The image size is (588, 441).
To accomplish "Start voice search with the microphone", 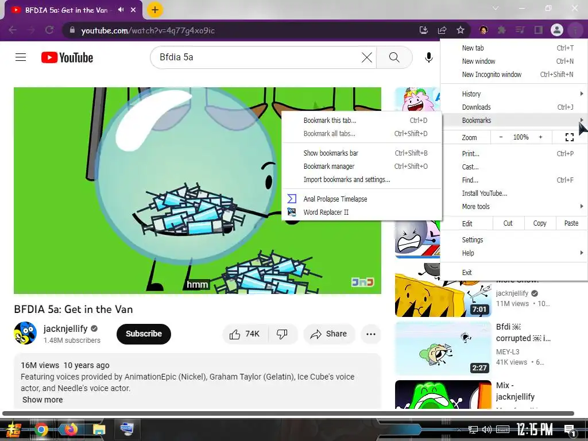I will 428,57.
